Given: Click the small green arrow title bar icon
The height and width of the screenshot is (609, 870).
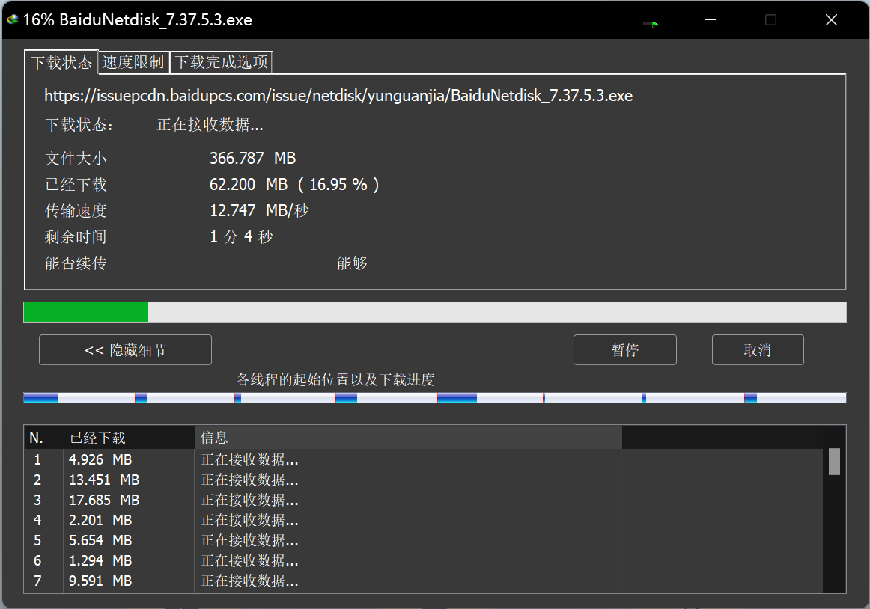Looking at the screenshot, I should pos(651,23).
